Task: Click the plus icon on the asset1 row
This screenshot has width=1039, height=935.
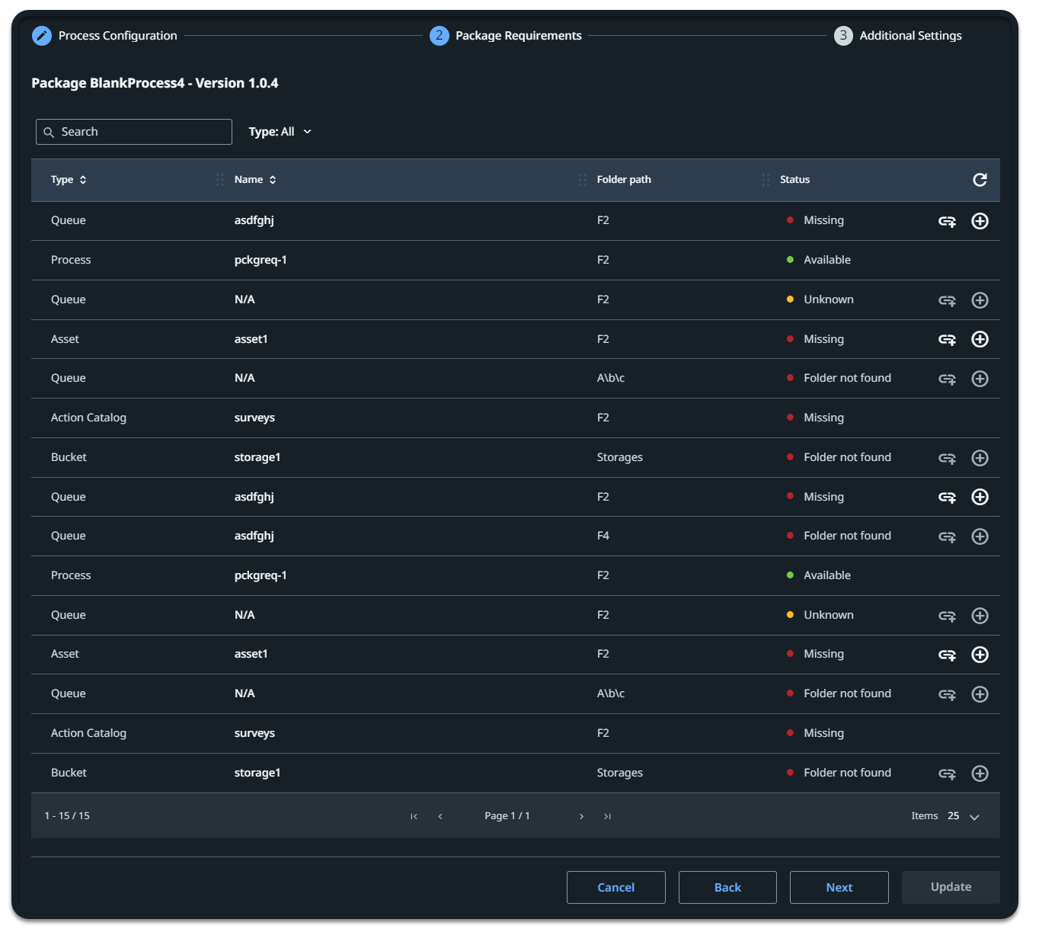Action: [980, 339]
